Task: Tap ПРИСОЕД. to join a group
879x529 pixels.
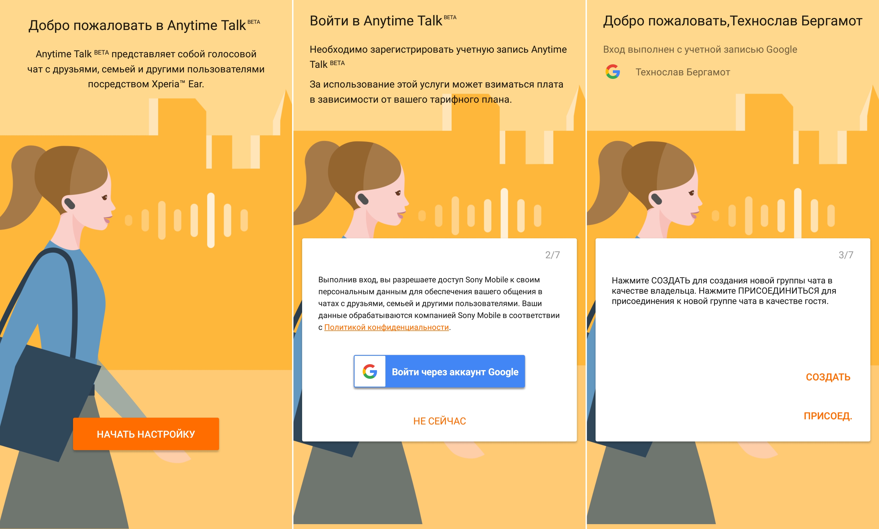Action: (828, 416)
